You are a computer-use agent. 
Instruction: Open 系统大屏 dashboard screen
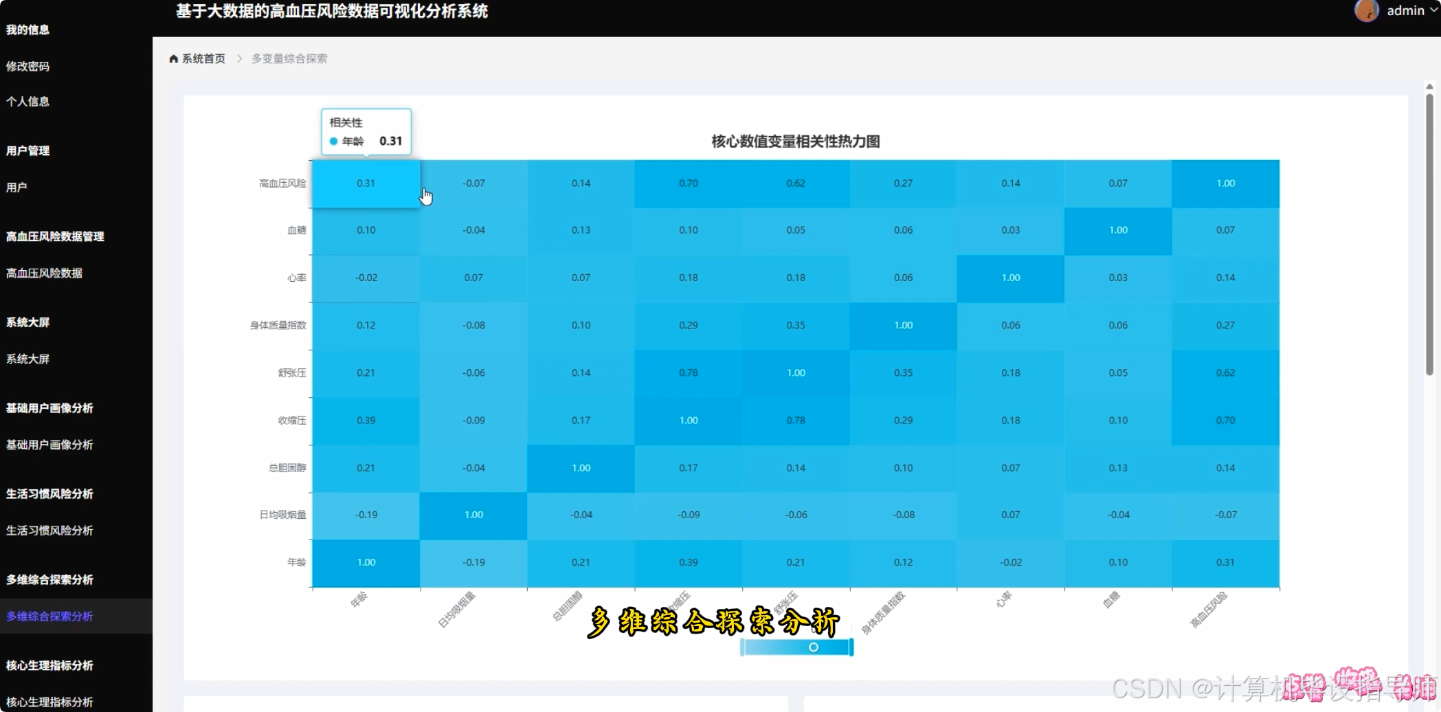[27, 358]
